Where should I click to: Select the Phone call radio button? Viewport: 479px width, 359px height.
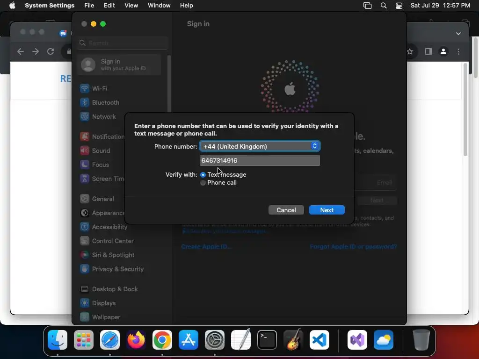pos(203,183)
